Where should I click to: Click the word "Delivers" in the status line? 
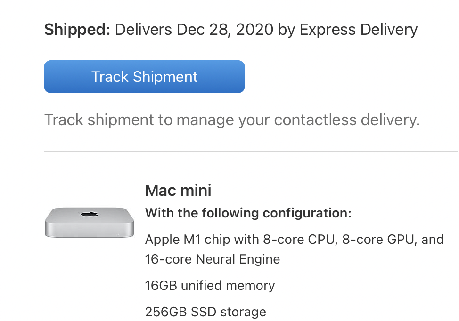click(144, 30)
